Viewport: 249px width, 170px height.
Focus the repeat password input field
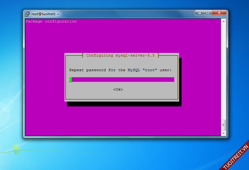click(122, 79)
